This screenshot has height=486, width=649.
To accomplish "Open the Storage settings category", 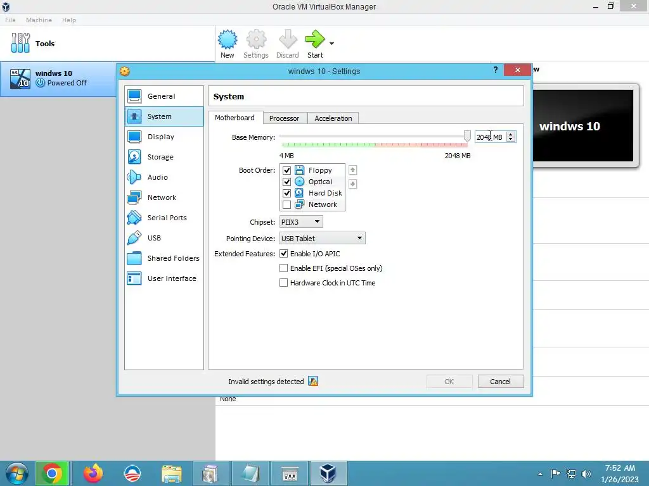I will [164, 157].
